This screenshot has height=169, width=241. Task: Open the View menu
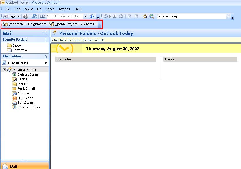click(29, 9)
